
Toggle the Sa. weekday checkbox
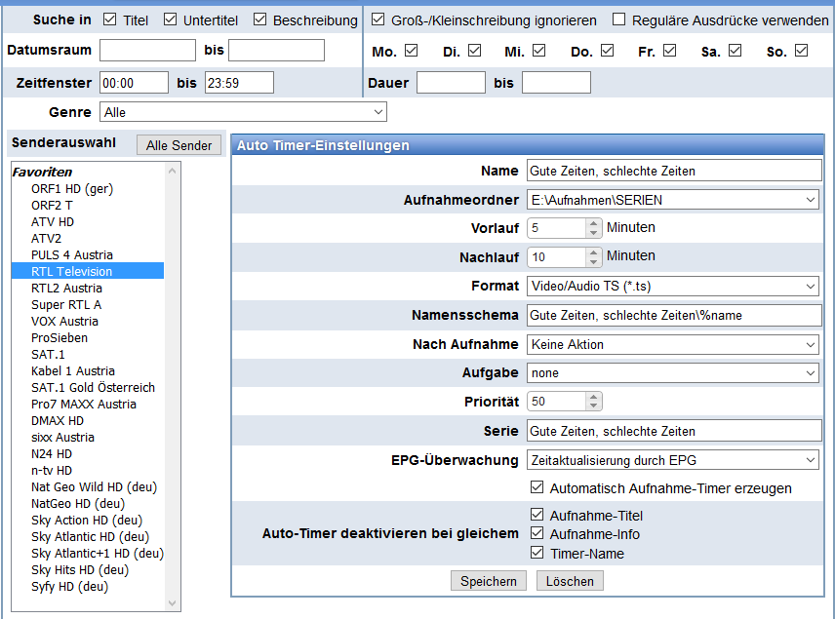click(x=735, y=51)
